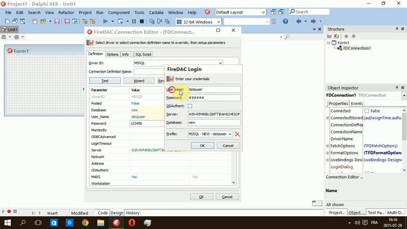Screen dimensions: 407x229
Task: Click the Windows Start button
Action: pos(8,223)
